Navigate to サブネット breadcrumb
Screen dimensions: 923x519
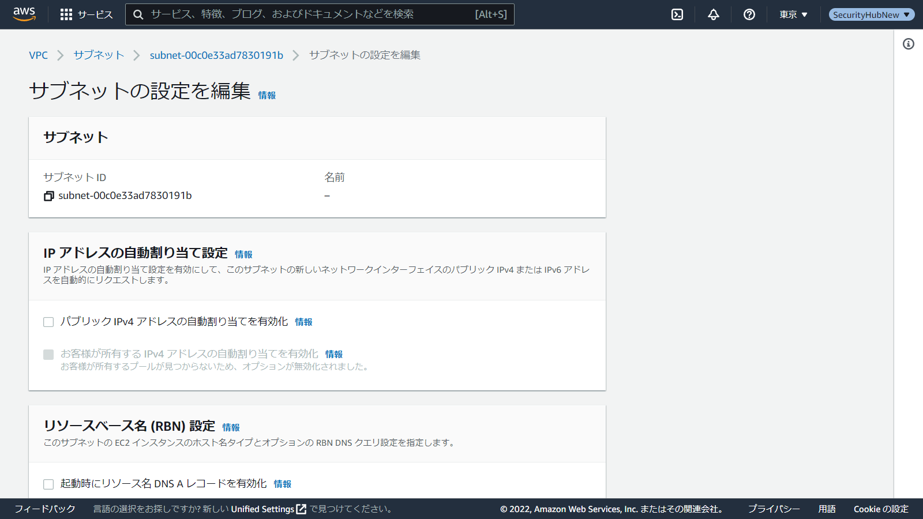[x=99, y=55]
